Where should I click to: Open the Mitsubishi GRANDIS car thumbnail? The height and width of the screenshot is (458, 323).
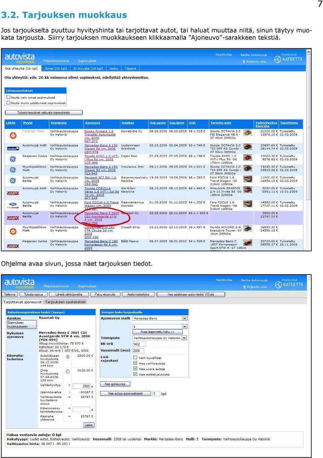[248, 190]
